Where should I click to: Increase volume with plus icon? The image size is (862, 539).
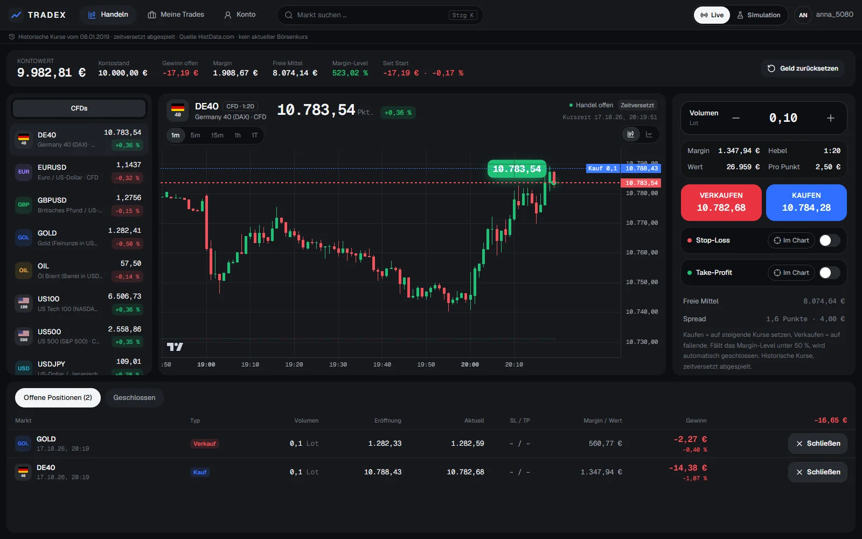coord(831,118)
